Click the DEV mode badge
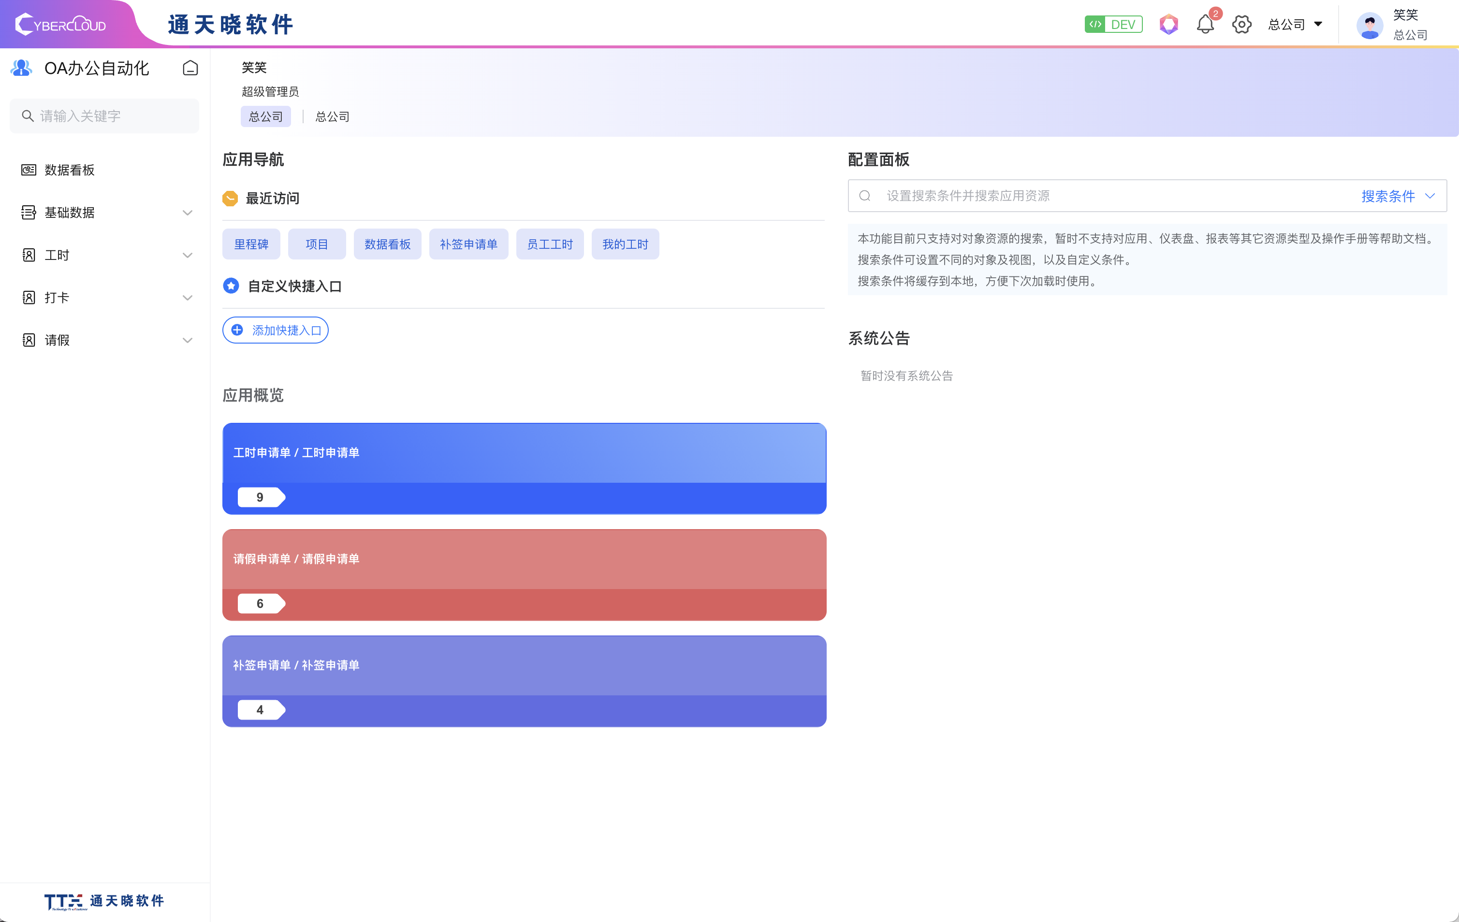This screenshot has height=922, width=1459. pos(1113,24)
